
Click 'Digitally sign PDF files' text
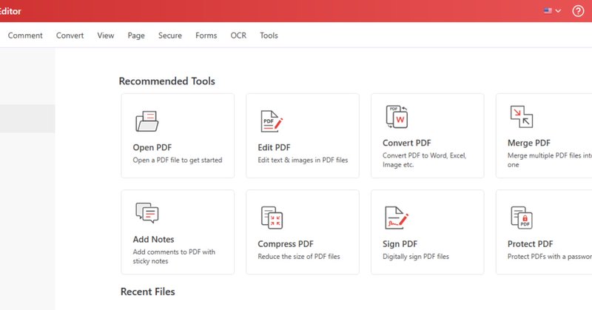[416, 257]
